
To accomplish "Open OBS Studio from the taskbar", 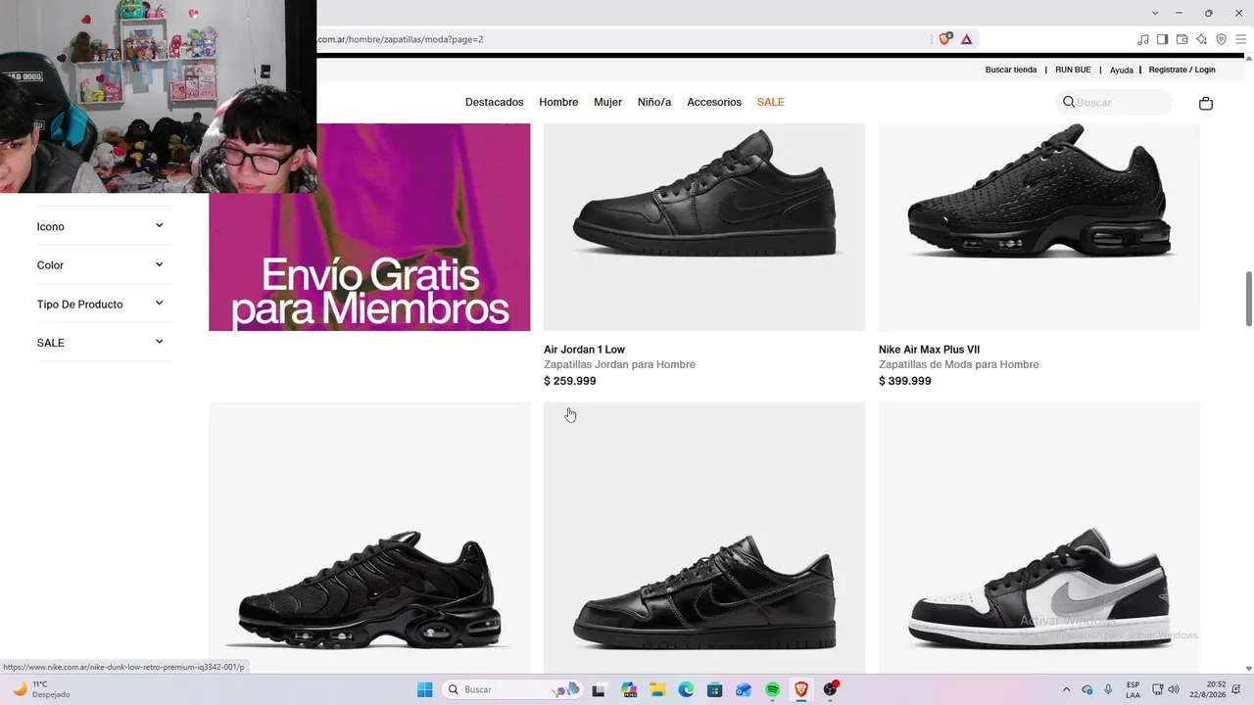I will 831,689.
